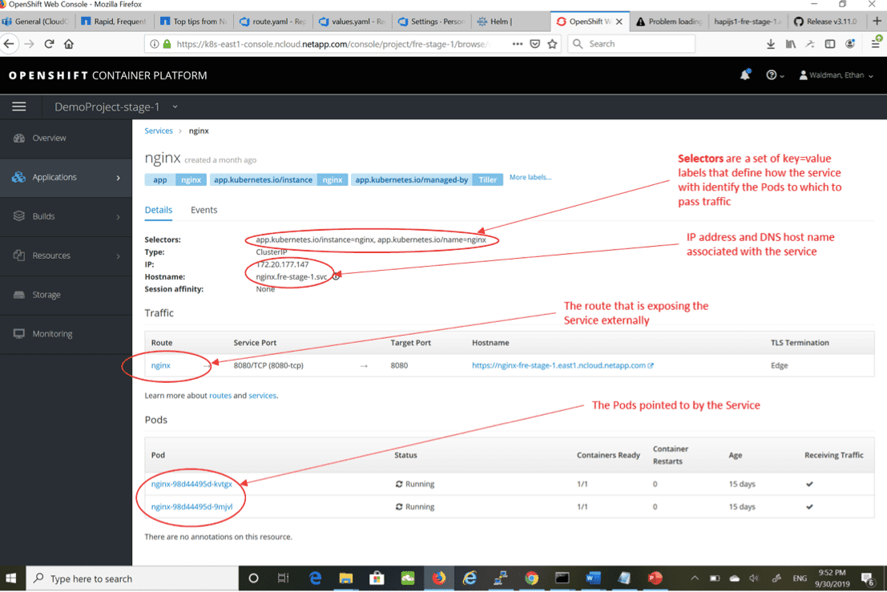Open the hamburger navigation menu

[x=20, y=106]
